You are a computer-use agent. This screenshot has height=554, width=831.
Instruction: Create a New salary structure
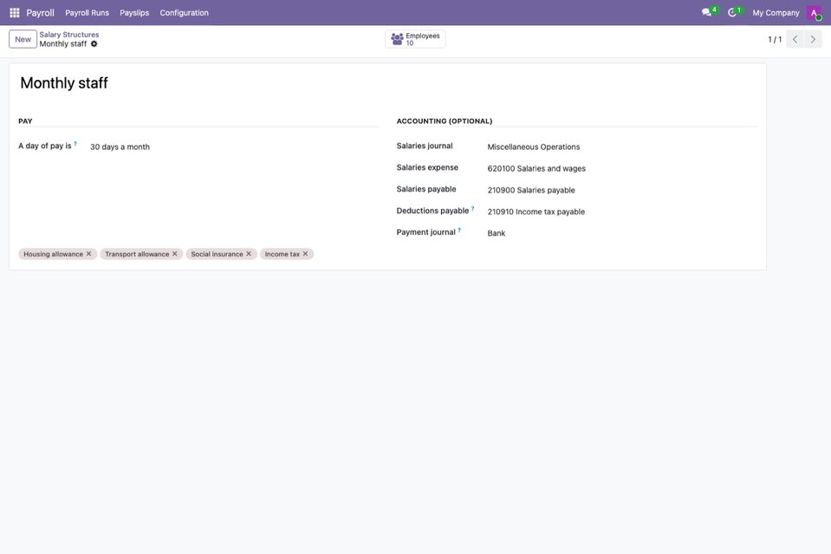click(23, 39)
